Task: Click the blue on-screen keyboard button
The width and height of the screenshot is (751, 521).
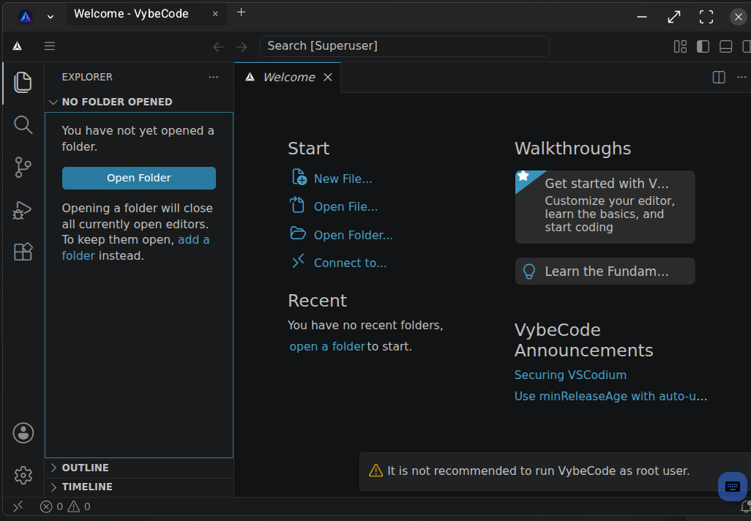Action: click(x=732, y=487)
